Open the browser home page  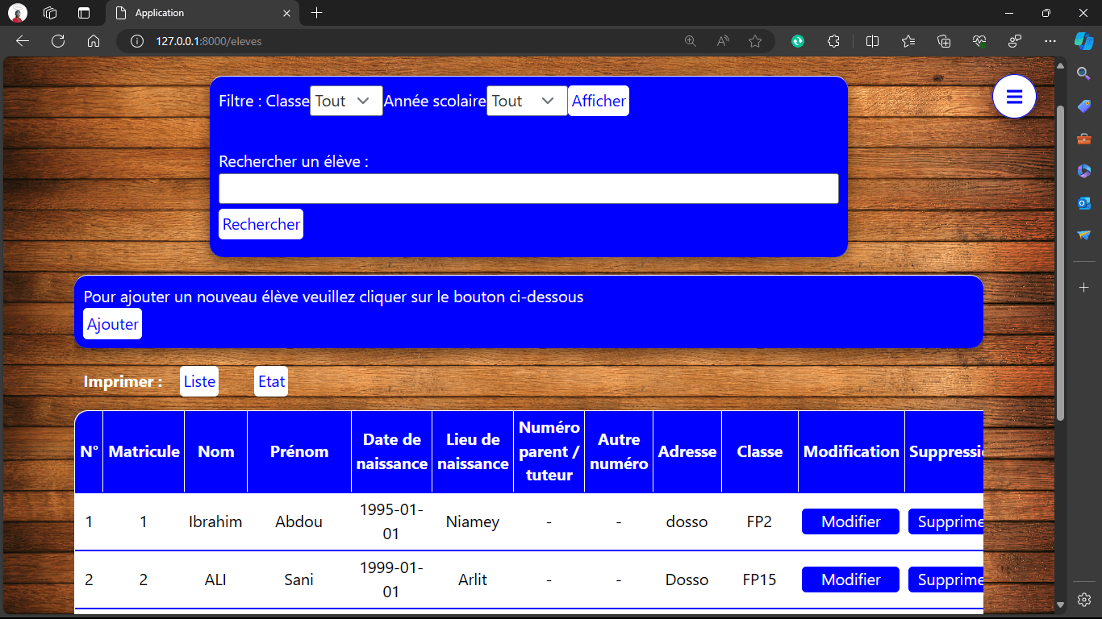(94, 41)
